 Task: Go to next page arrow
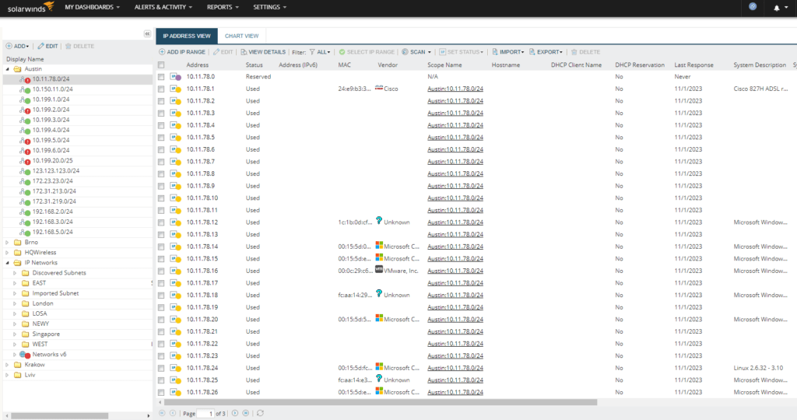[x=235, y=413]
